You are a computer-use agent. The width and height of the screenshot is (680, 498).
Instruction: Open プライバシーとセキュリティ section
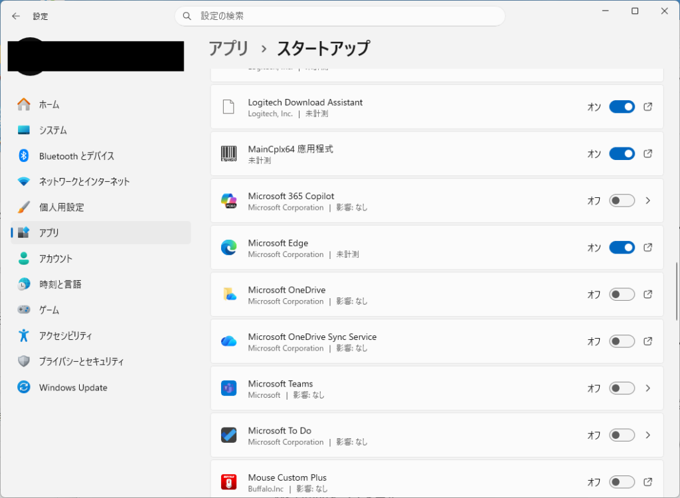pos(101,361)
